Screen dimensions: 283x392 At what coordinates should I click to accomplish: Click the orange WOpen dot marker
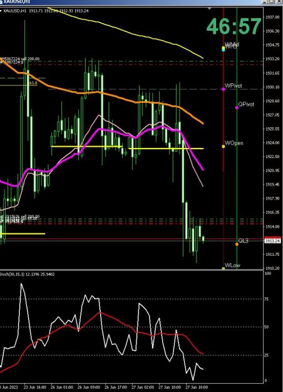tap(224, 147)
